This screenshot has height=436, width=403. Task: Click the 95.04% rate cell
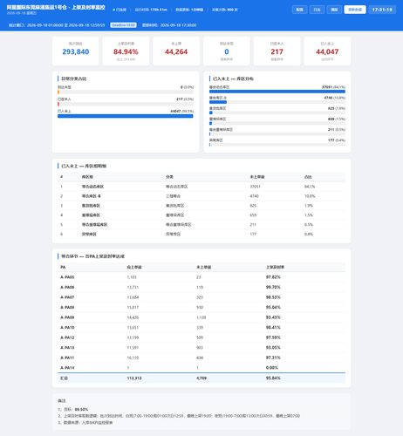(273, 307)
